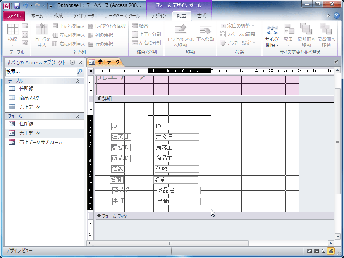Click the 検索 search box
The image size is (344, 258).
point(41,72)
